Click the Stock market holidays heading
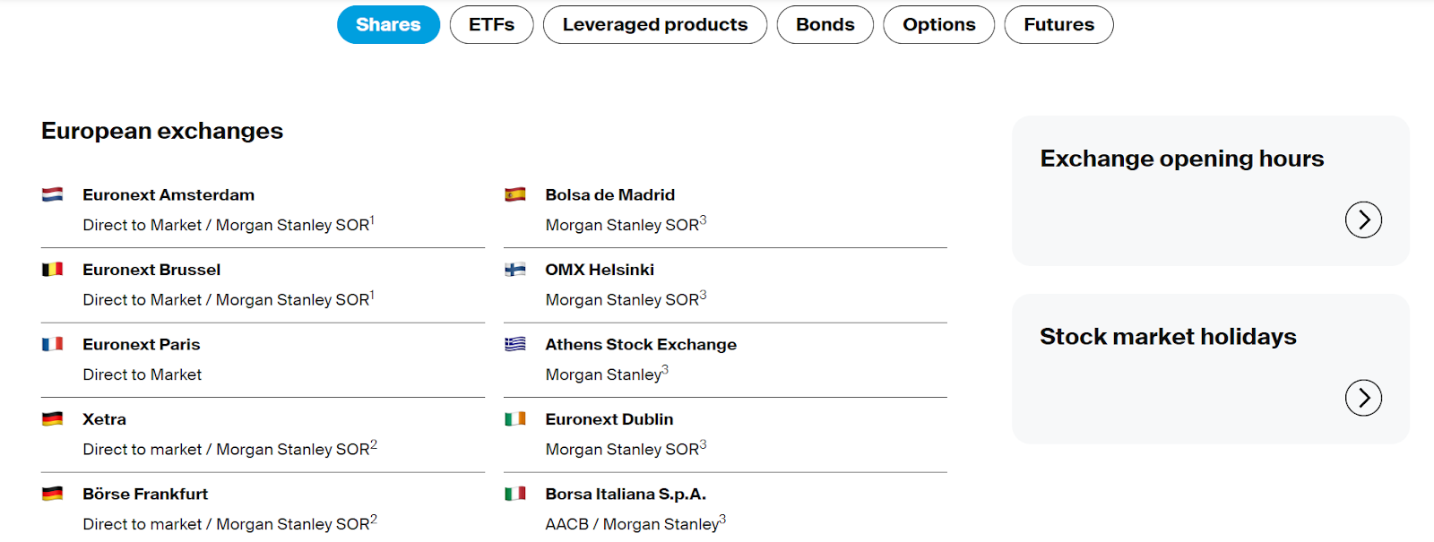The image size is (1434, 542). 1168,337
